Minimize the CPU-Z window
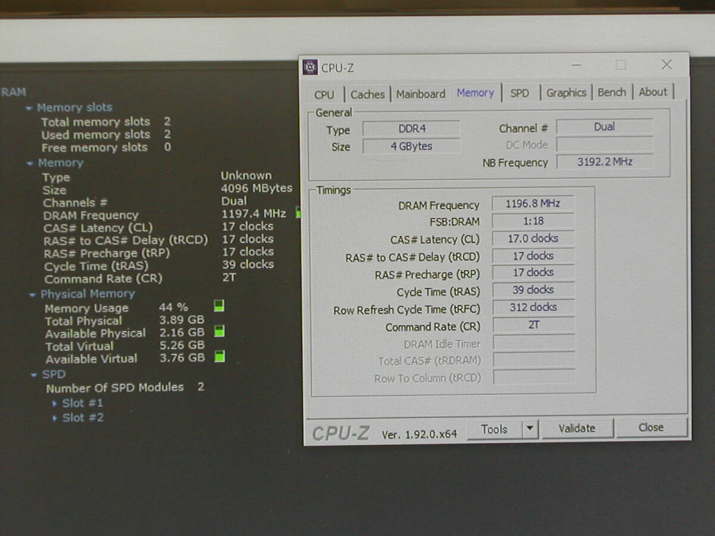 click(x=576, y=64)
